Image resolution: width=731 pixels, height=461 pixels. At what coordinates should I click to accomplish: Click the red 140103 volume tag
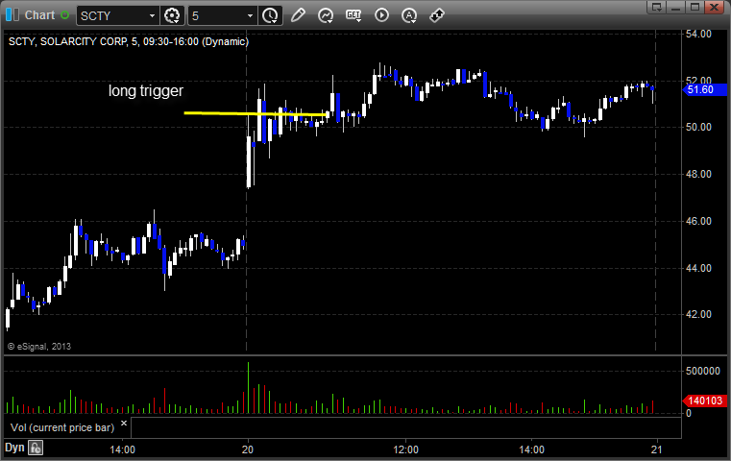click(704, 400)
